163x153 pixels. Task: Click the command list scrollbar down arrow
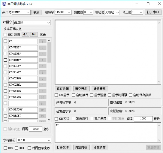tap(49, 119)
